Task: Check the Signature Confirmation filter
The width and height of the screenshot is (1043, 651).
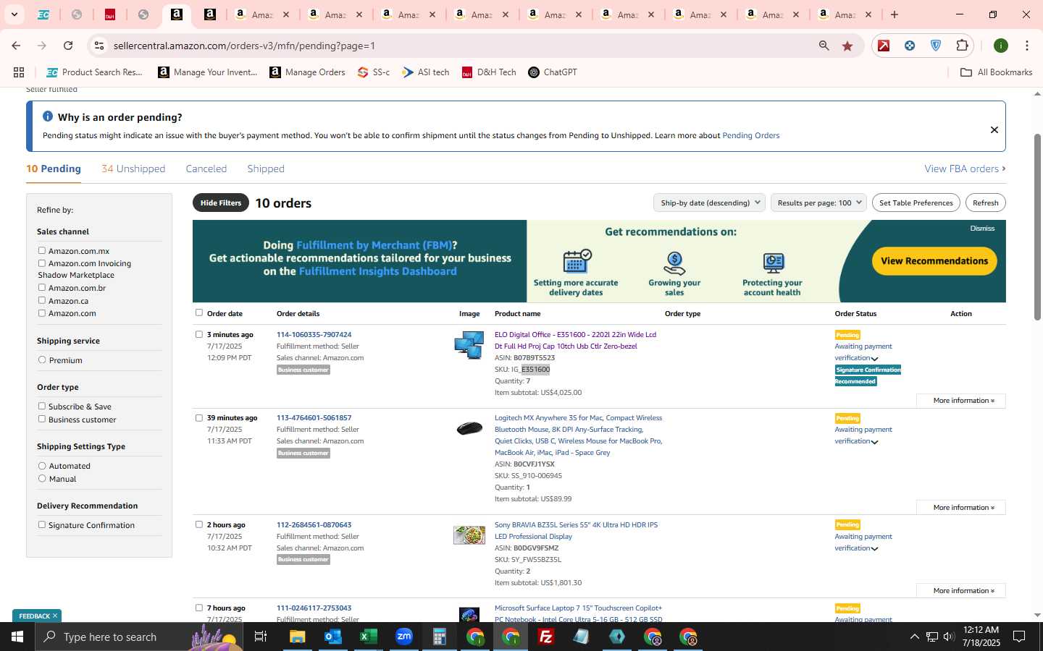Action: click(42, 524)
